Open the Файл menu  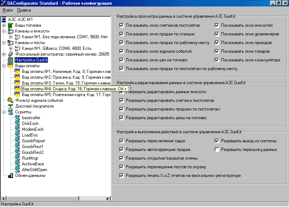(x=8, y=10)
